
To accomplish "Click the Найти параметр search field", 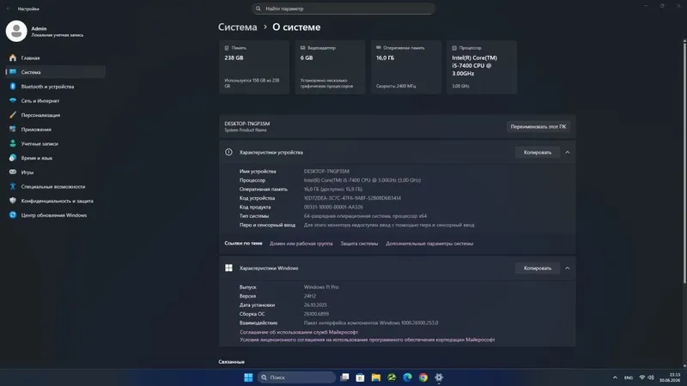I will click(343, 9).
